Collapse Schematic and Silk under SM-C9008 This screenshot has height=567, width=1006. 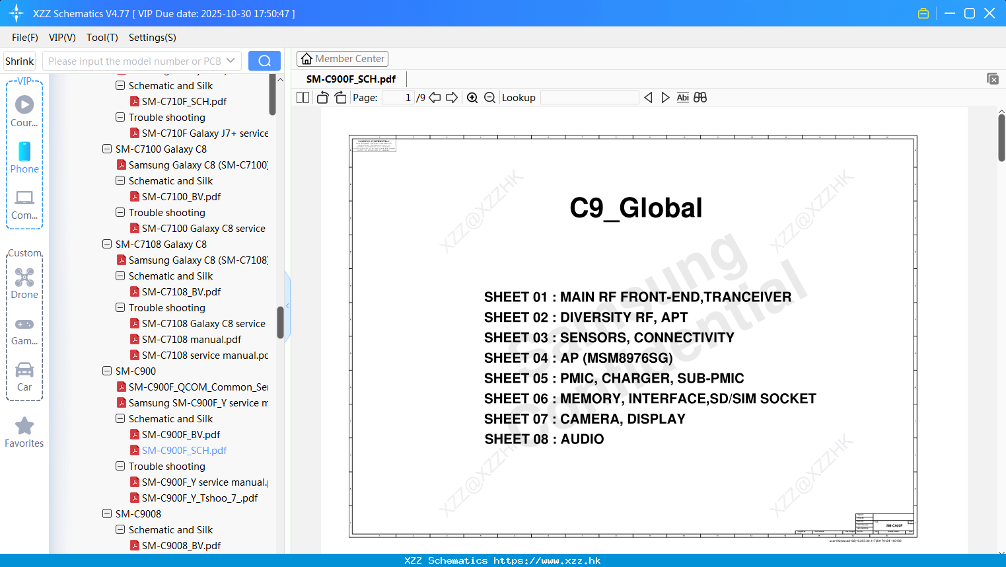pos(120,529)
